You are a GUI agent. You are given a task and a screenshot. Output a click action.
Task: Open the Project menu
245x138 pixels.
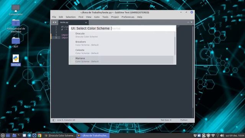coord(115,17)
